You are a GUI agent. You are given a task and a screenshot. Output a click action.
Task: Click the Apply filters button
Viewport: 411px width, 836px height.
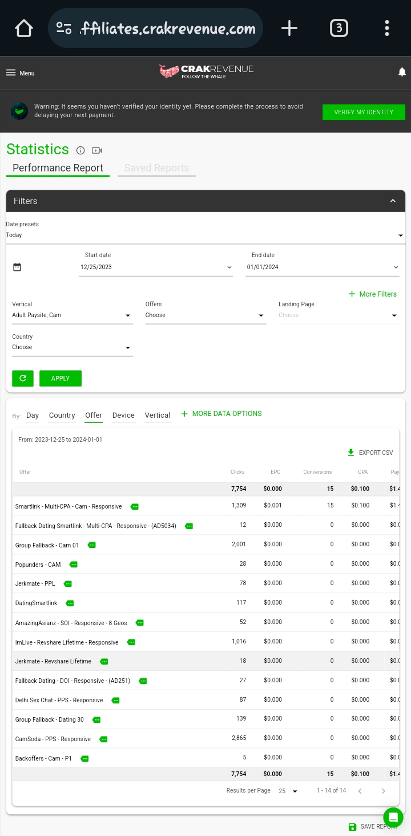click(x=61, y=378)
